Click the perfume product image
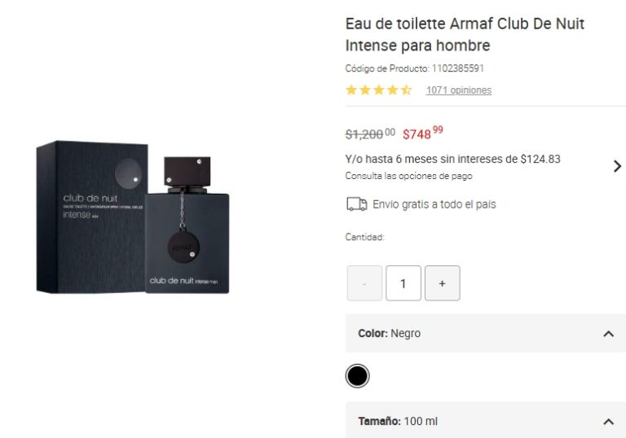626x438 pixels. [133, 217]
